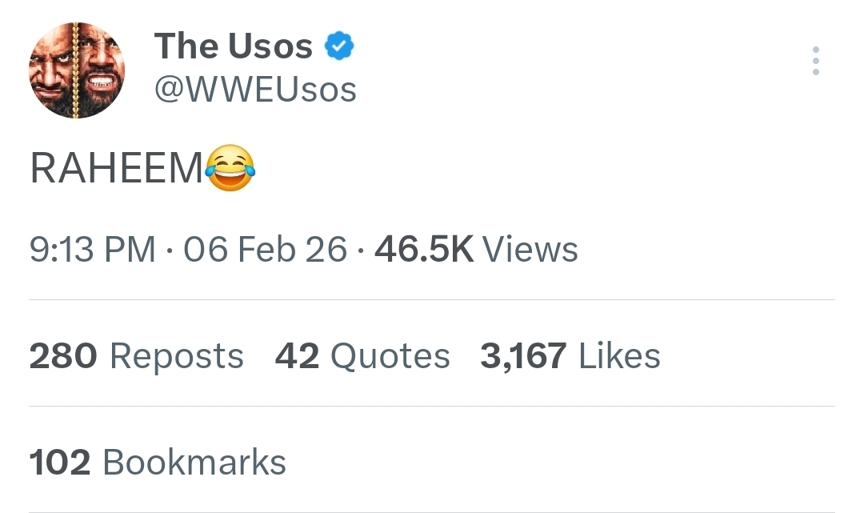
Task: Open The Usos profile picture
Action: [77, 70]
